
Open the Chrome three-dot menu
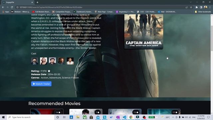[210, 7]
